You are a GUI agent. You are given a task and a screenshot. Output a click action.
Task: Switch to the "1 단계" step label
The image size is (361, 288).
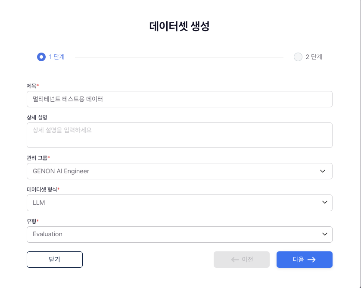tap(57, 57)
